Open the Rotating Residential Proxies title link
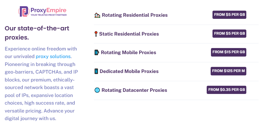Viewport: 264px width, 128px height. coord(135,15)
